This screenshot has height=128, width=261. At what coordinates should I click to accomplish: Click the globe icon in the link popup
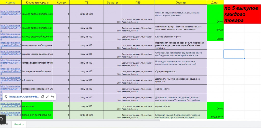pyautogui.click(x=6, y=97)
